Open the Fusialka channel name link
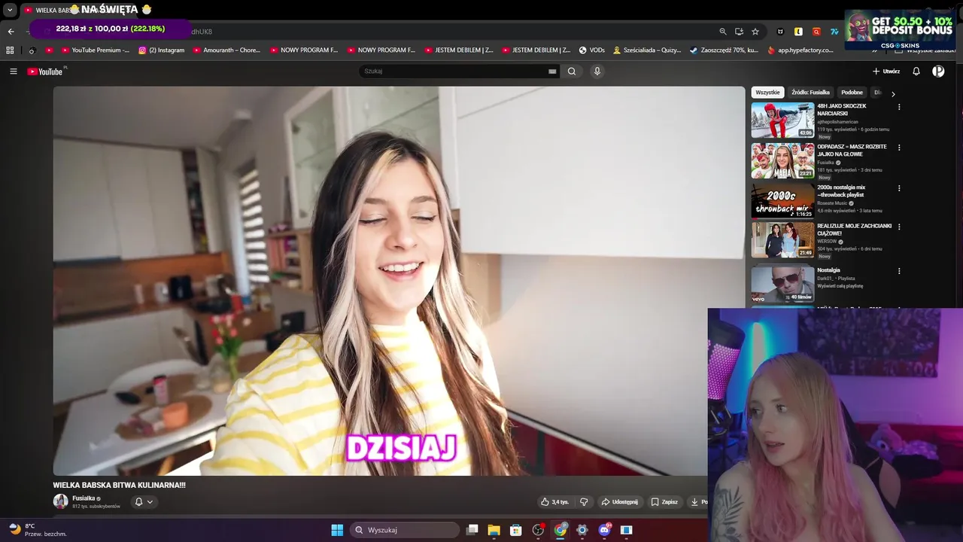Viewport: 963px width, 542px height. [84, 498]
